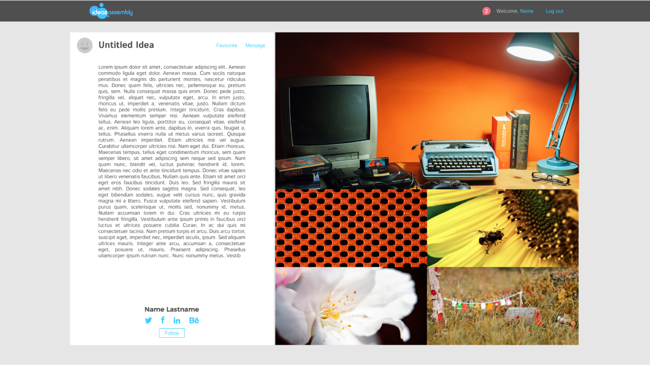Viewport: 650px width, 365px height.
Task: Open the white blossom flower image
Action: [351, 306]
